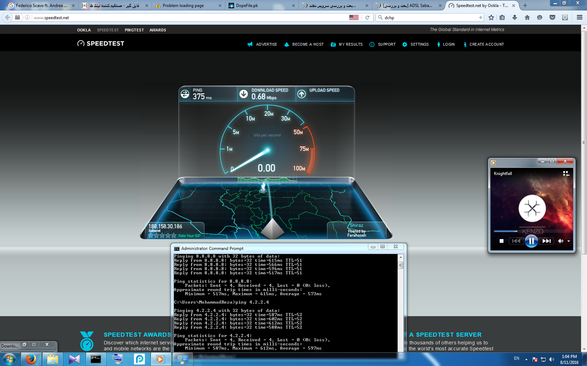
Task: Go to previous track in media player
Action: (x=516, y=241)
